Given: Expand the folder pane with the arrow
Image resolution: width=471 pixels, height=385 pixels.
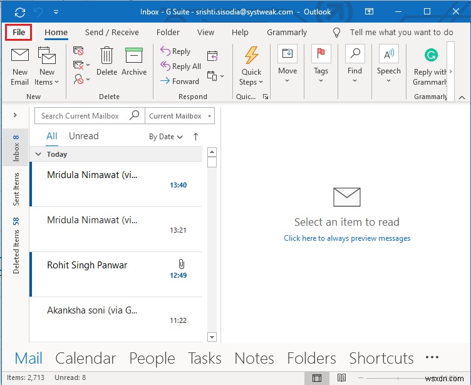Looking at the screenshot, I should 15,115.
